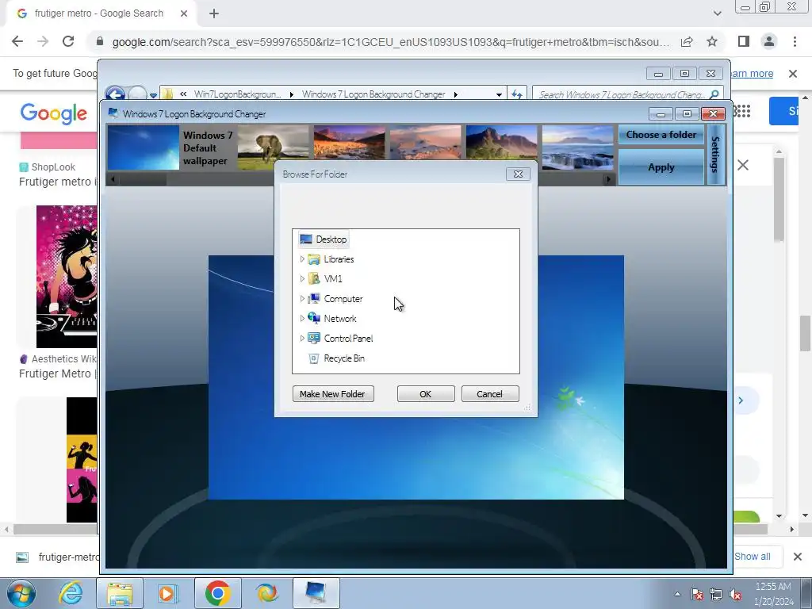Click thumbnail strip left scroll arrow

(113, 180)
